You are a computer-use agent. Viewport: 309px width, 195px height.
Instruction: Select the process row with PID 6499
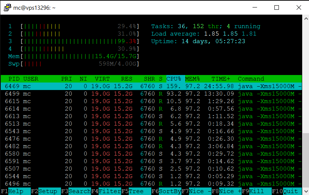(151, 94)
